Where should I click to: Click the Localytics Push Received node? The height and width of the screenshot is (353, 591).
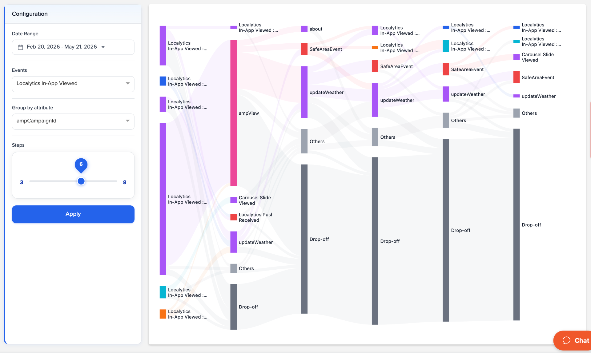pos(234,217)
